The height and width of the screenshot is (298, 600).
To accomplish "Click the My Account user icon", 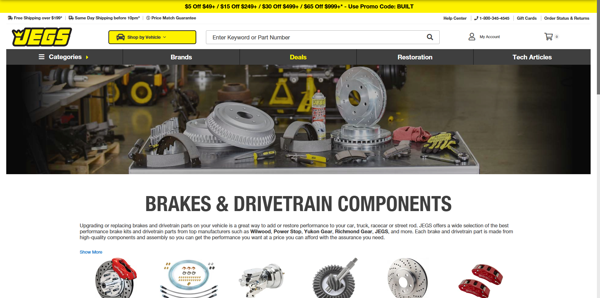I will (x=472, y=37).
